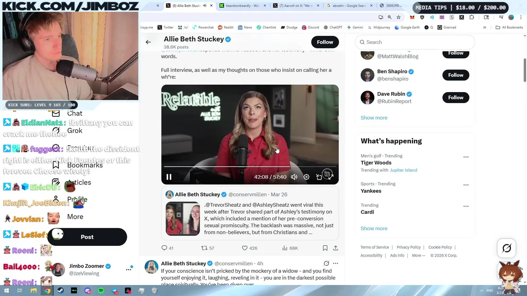The image size is (527, 296).
Task: Follow Allie Beth Stuckey in the header
Action: coord(325,42)
